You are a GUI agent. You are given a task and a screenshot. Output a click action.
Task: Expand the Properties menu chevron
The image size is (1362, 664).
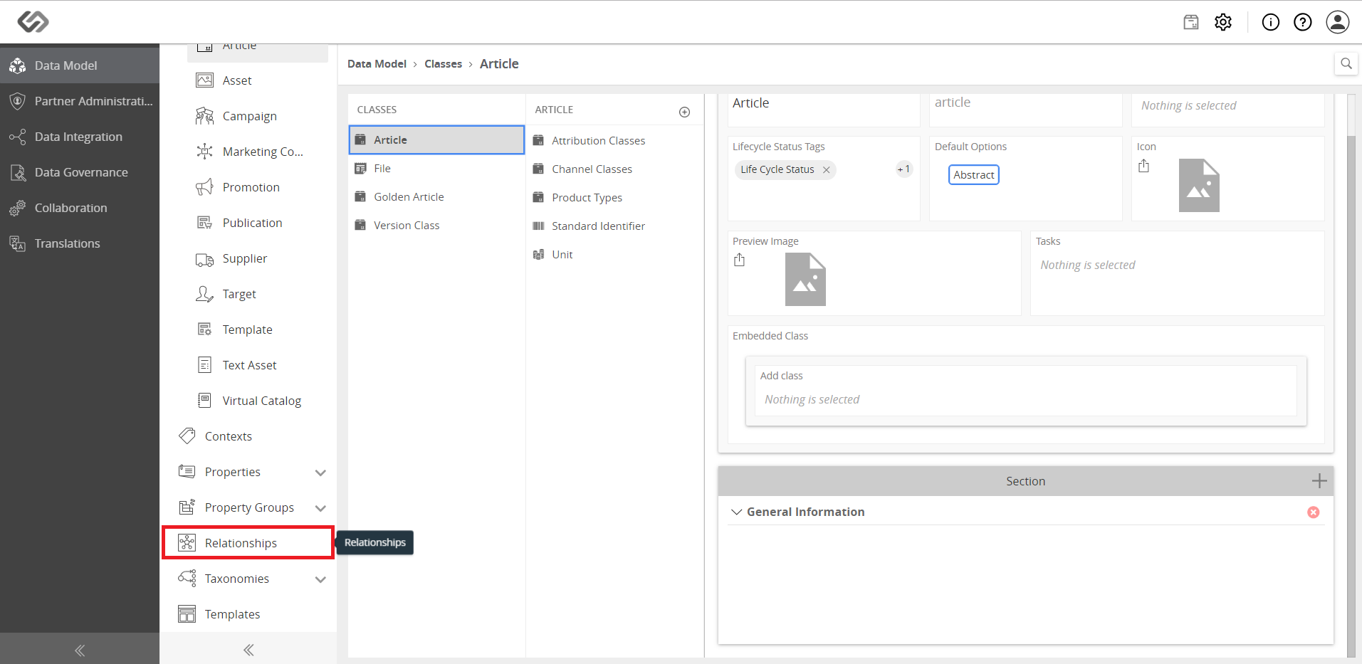tap(320, 473)
